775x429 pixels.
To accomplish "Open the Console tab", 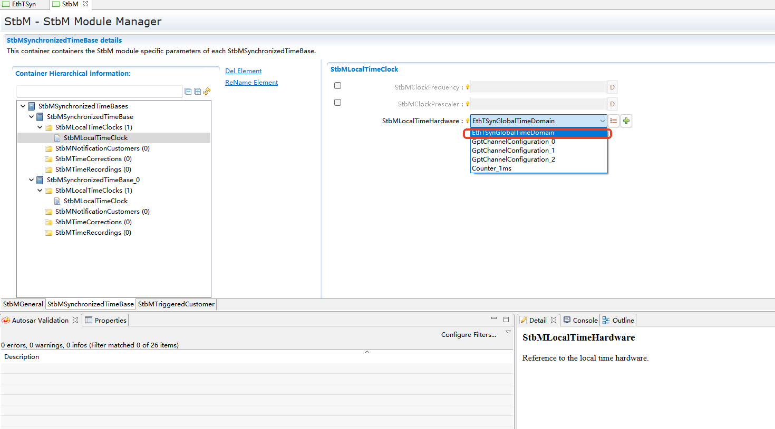I will [x=580, y=320].
